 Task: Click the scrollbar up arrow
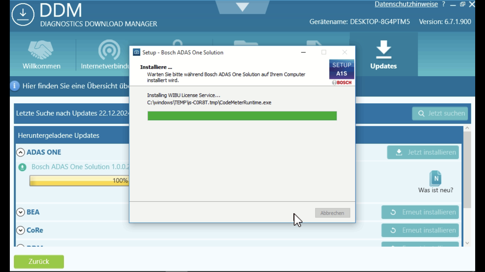467,128
